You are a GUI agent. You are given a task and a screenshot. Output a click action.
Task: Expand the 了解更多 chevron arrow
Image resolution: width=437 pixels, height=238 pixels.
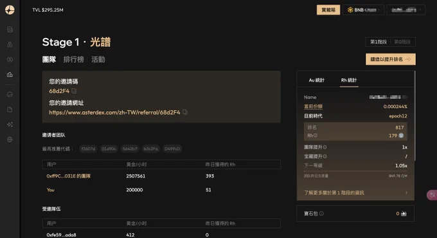pyautogui.click(x=406, y=192)
